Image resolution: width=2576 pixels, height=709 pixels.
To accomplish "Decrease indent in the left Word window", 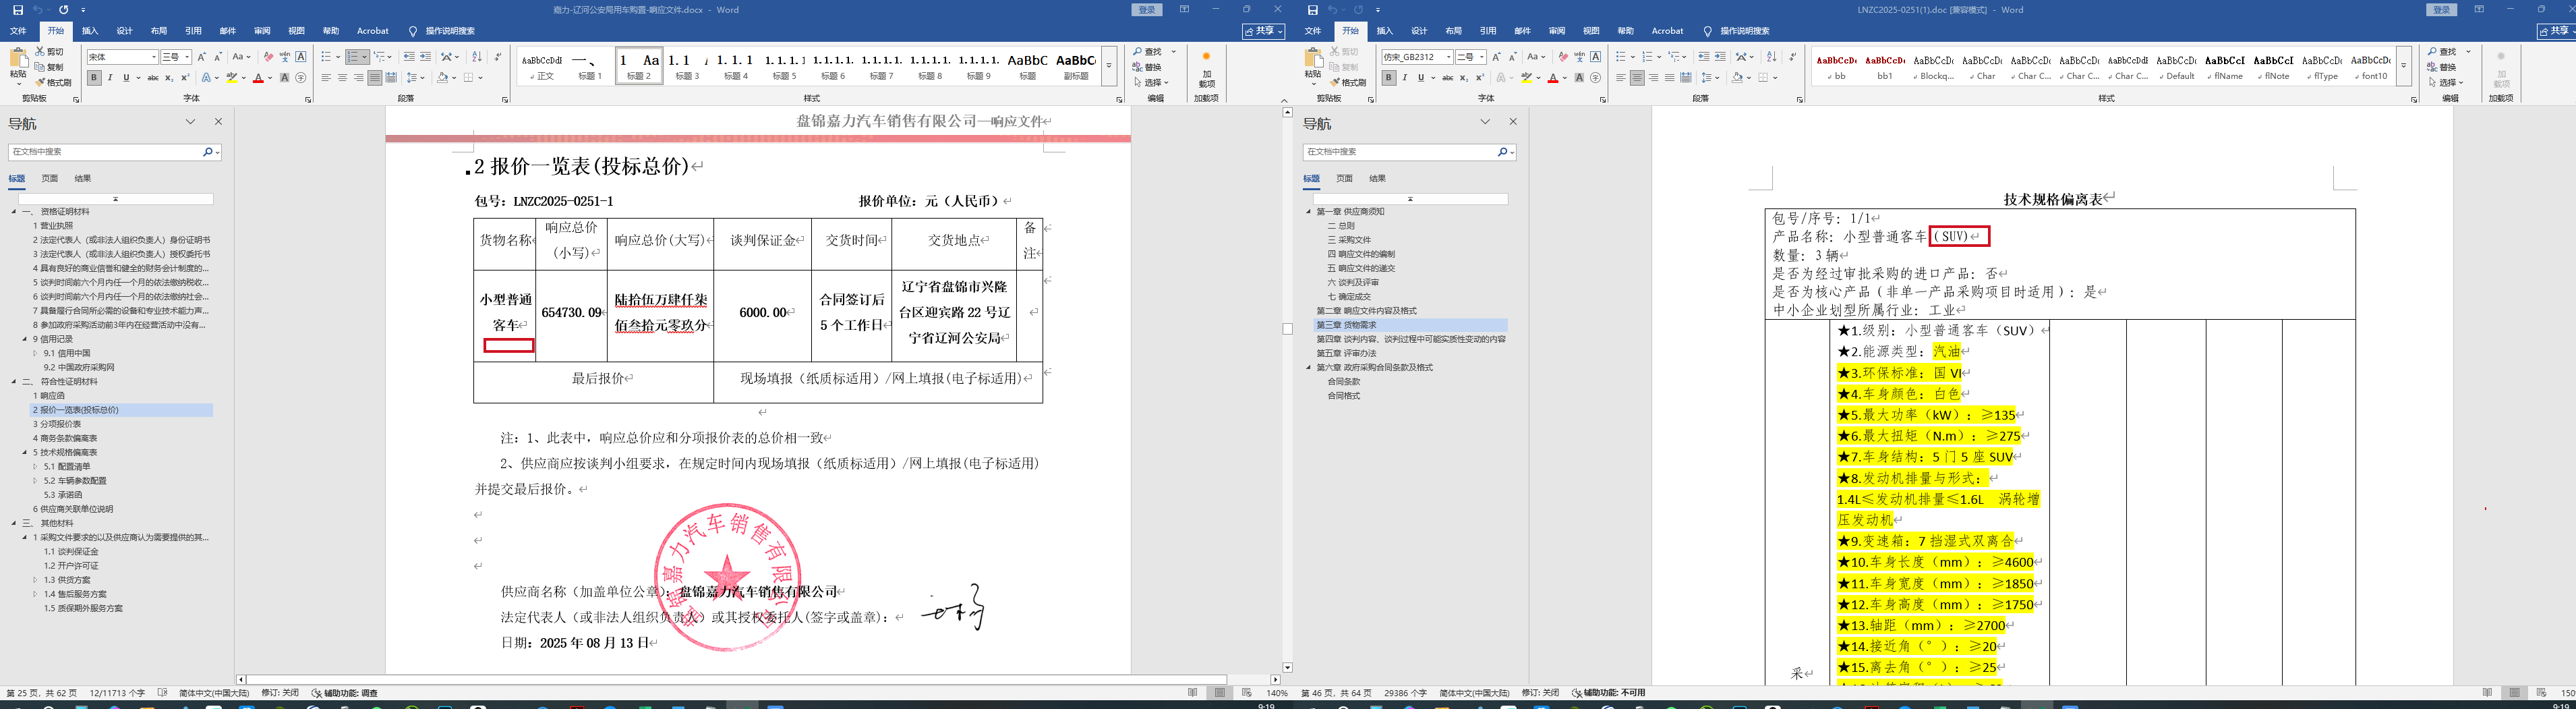I will pyautogui.click(x=409, y=57).
